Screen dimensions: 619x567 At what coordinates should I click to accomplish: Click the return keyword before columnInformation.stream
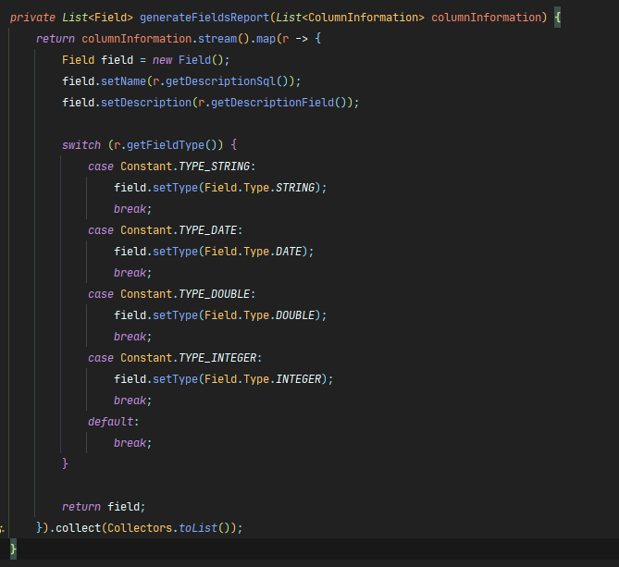pyautogui.click(x=56, y=39)
